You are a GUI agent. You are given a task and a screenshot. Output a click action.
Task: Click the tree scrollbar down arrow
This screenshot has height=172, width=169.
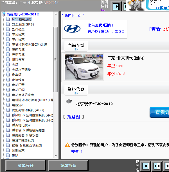point(56,156)
